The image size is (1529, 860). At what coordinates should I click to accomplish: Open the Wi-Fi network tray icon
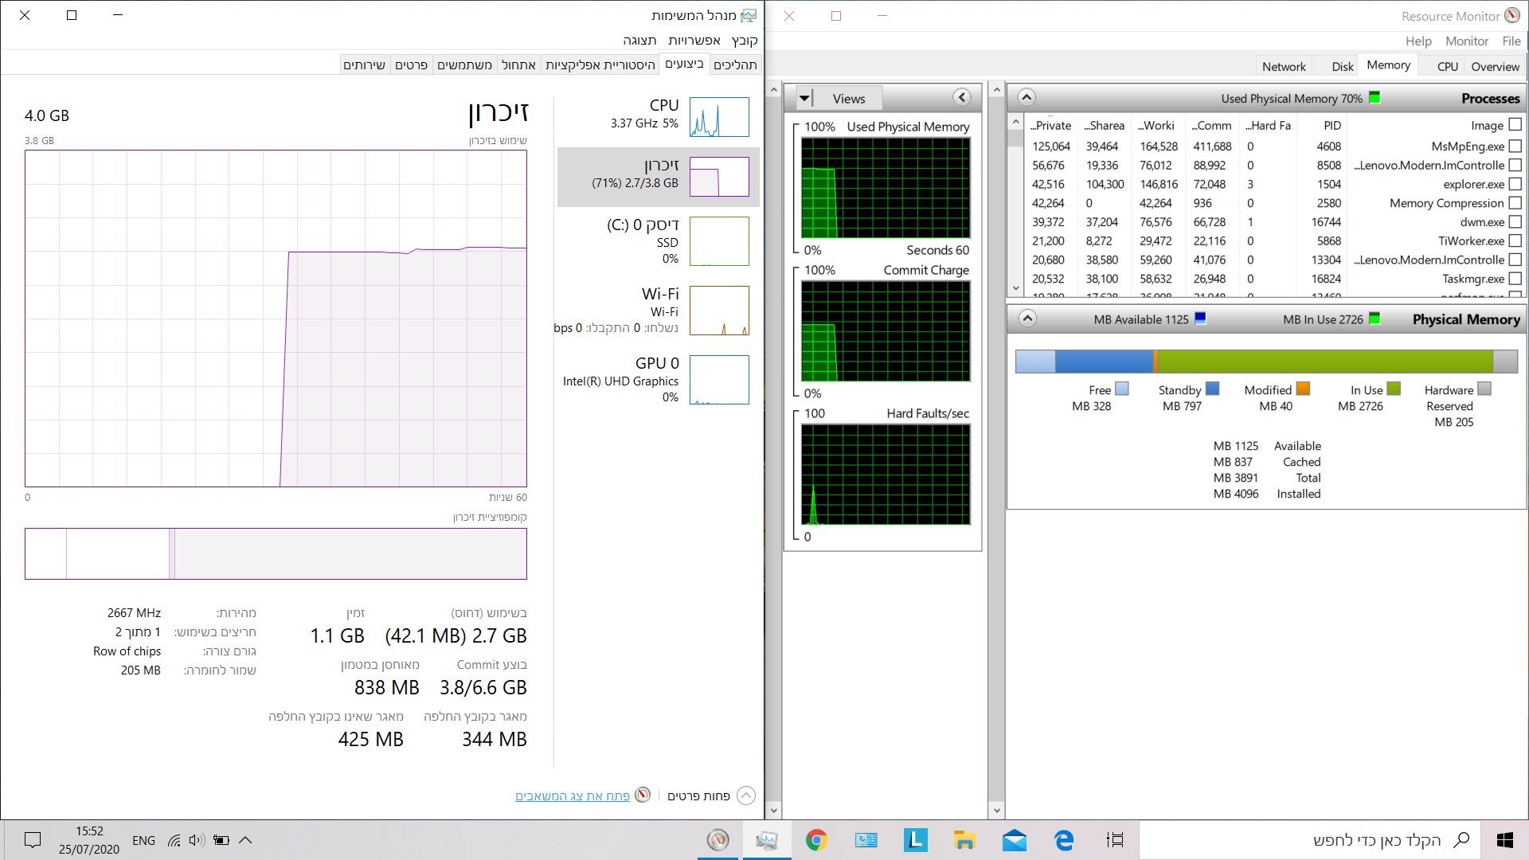tap(174, 840)
